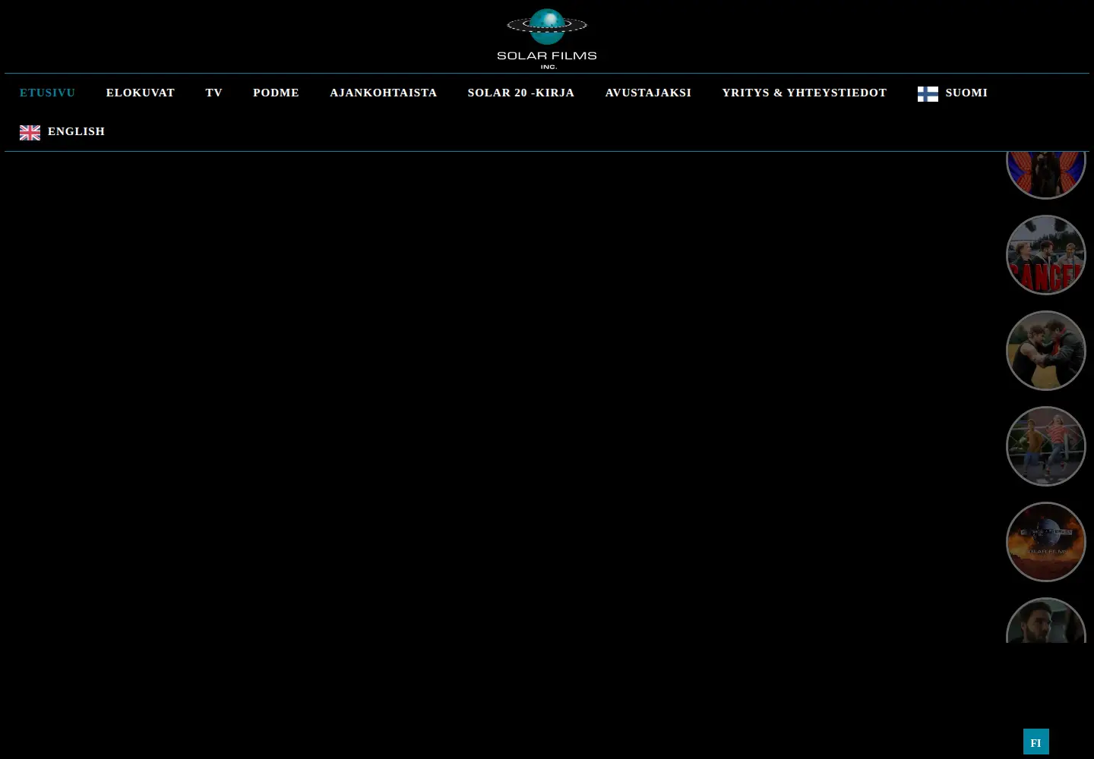Open the thumbnail of two people running
This screenshot has height=759, width=1094.
1046,446
